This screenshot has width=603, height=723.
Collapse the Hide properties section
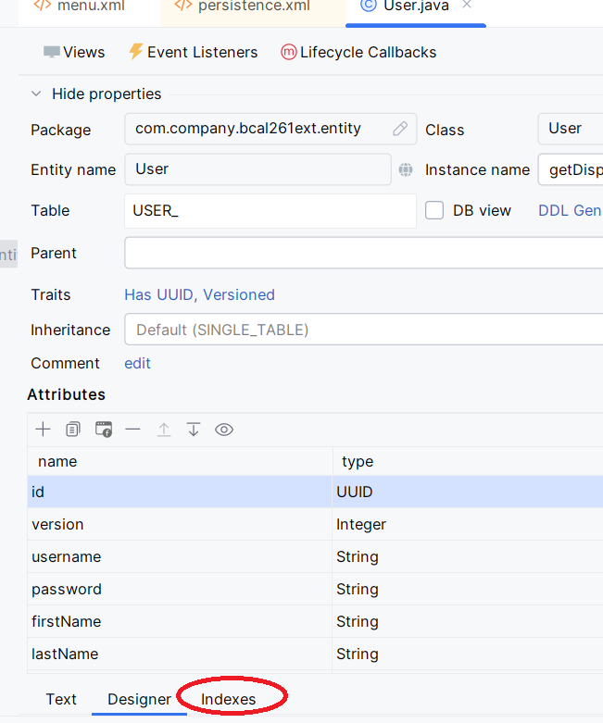[x=36, y=93]
